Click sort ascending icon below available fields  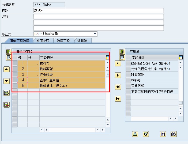(x=135, y=134)
